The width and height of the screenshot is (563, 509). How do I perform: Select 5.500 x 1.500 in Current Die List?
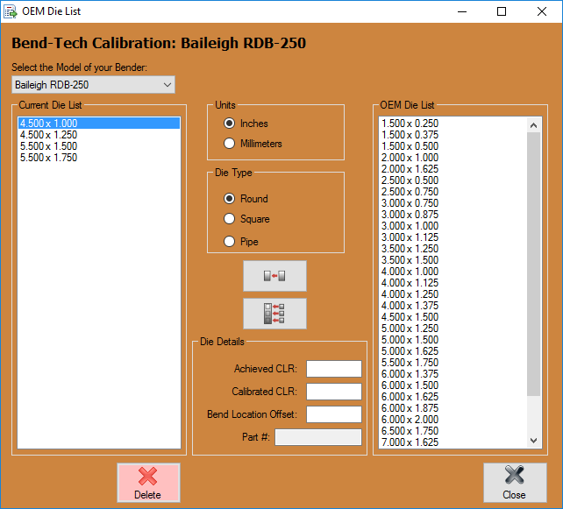[x=99, y=146]
